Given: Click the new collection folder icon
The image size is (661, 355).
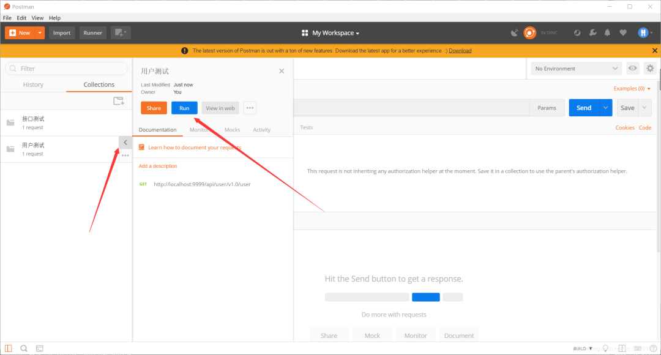Looking at the screenshot, I should [119, 101].
